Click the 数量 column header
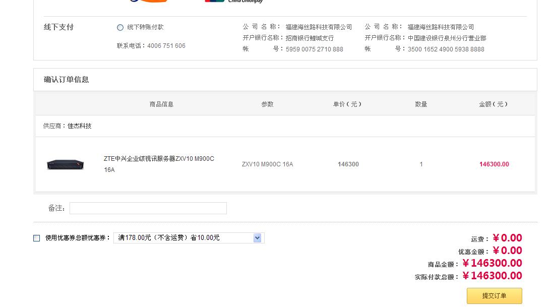This screenshot has height=308, width=554. tap(421, 104)
